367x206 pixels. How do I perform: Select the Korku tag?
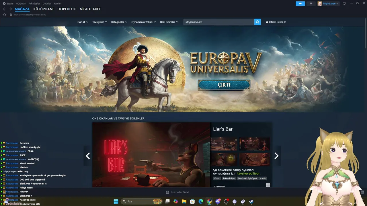coord(217,179)
